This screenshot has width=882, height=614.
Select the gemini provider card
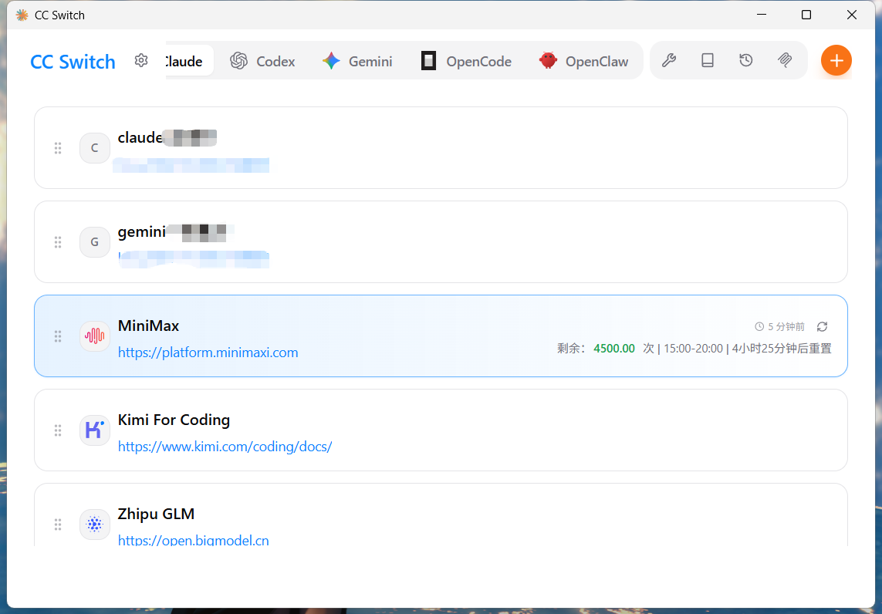pos(502,242)
